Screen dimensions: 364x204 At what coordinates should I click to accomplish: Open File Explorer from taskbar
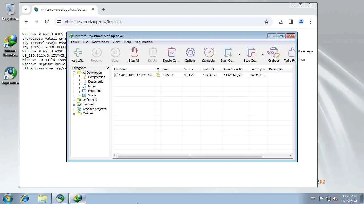tap(42, 198)
